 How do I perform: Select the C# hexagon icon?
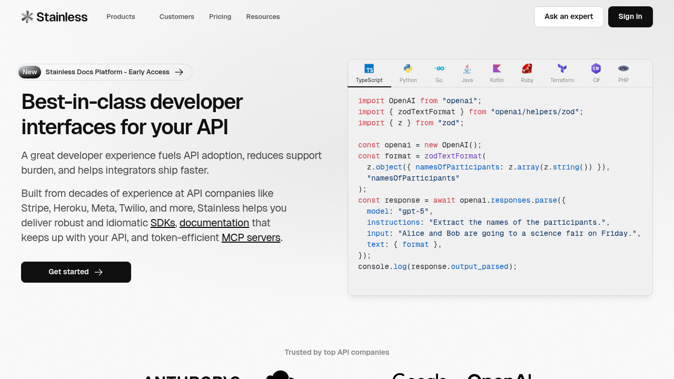(596, 68)
